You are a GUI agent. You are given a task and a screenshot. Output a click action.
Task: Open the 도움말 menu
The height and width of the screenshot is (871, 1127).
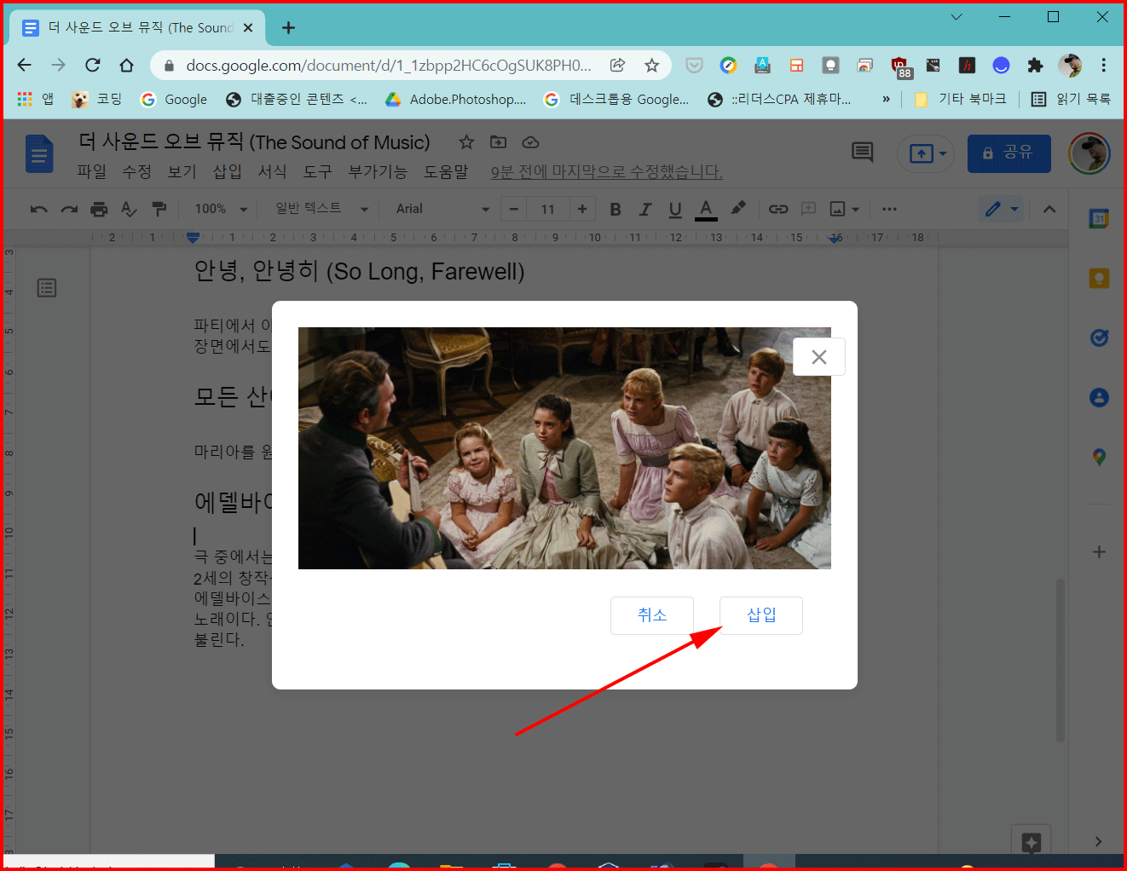point(446,171)
